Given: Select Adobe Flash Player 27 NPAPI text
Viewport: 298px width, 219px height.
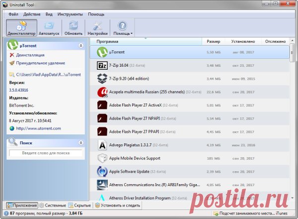Looking at the screenshot, I should pos(135,118).
